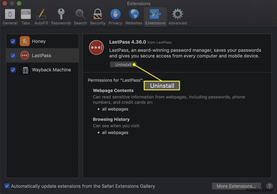Open the Advanced gear preferences pane
Screen dimensions: 277x194
click(177, 17)
